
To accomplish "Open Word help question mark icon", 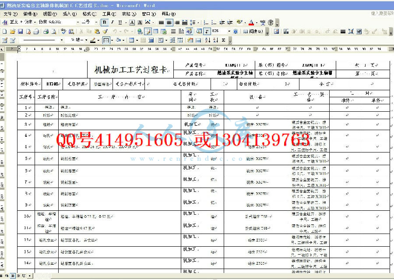I will tap(236, 32).
